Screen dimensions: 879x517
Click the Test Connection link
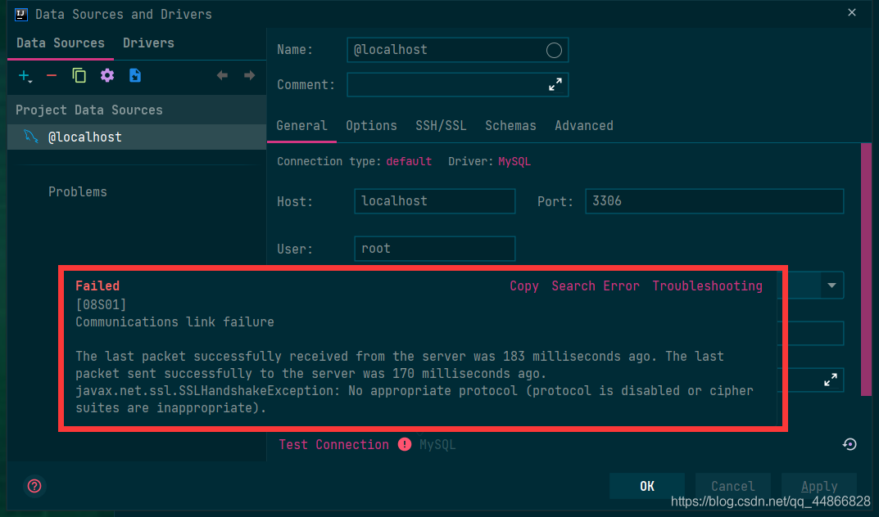pyautogui.click(x=333, y=444)
